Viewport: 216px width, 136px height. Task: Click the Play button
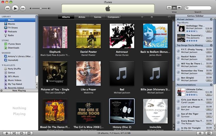click(15, 8)
